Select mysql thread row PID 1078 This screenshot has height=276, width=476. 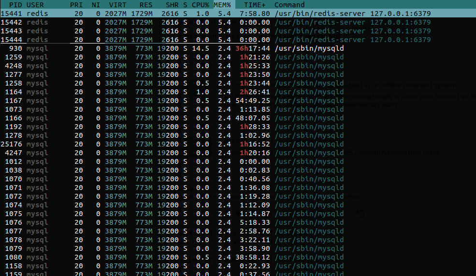[238, 240]
